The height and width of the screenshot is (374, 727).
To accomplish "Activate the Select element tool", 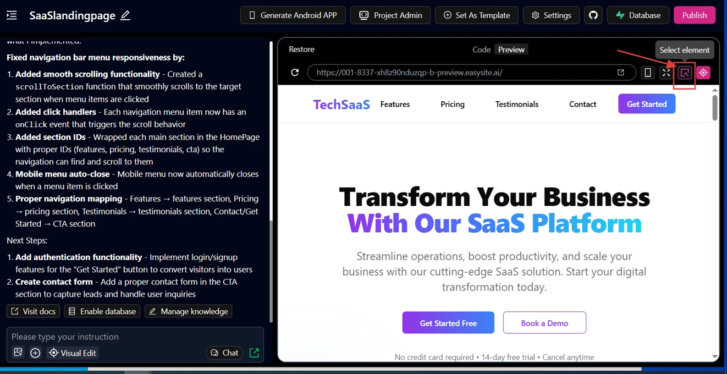I will 685,73.
